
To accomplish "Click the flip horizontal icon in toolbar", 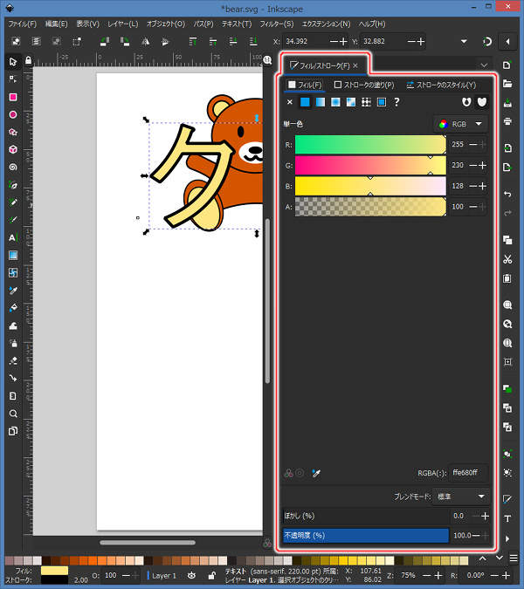I will [145, 41].
